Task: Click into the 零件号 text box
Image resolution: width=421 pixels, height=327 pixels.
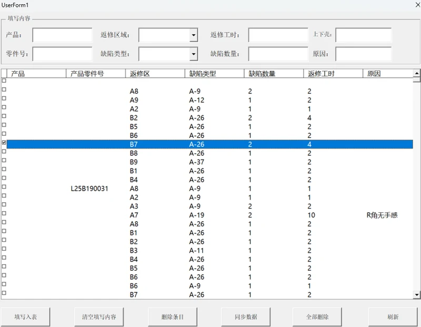Action: [x=62, y=54]
